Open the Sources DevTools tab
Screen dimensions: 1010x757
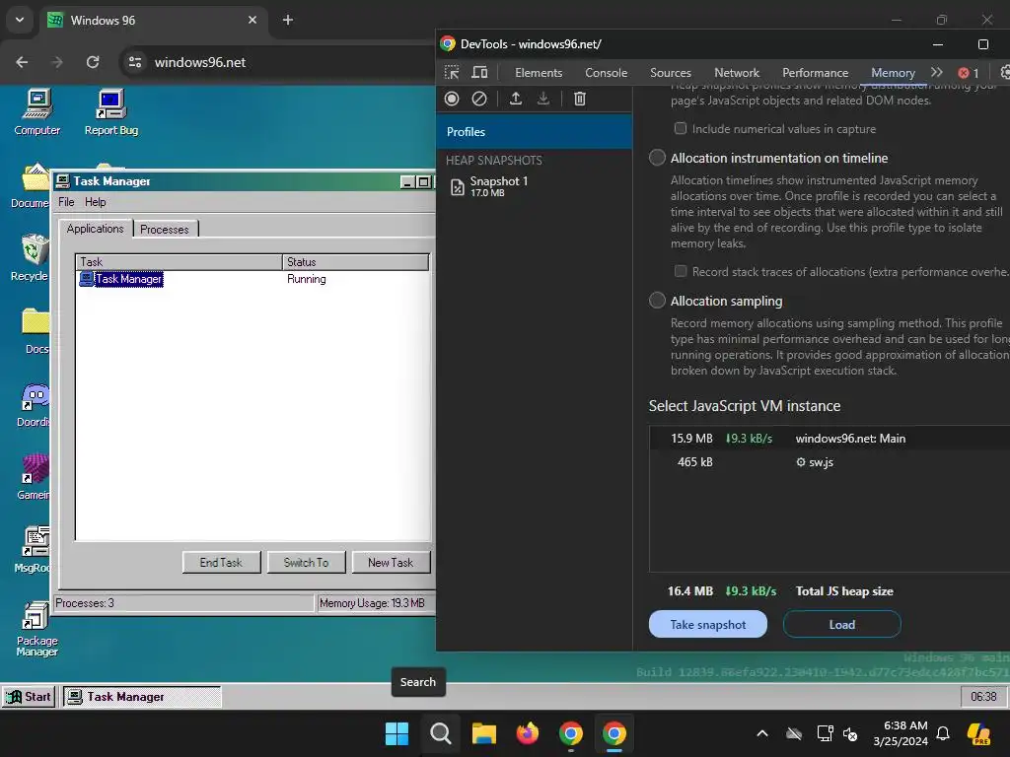[671, 73]
